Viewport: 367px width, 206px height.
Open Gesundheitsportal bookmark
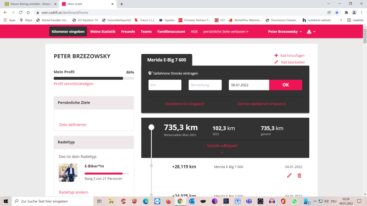pyautogui.click(x=116, y=20)
